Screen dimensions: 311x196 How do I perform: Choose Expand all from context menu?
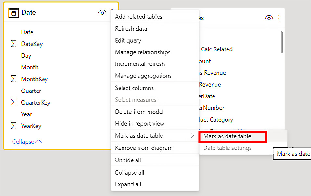[128, 184]
